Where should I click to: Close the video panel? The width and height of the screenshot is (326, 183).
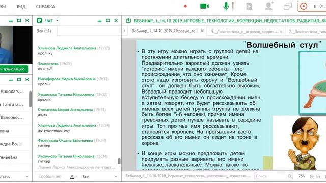27,20
